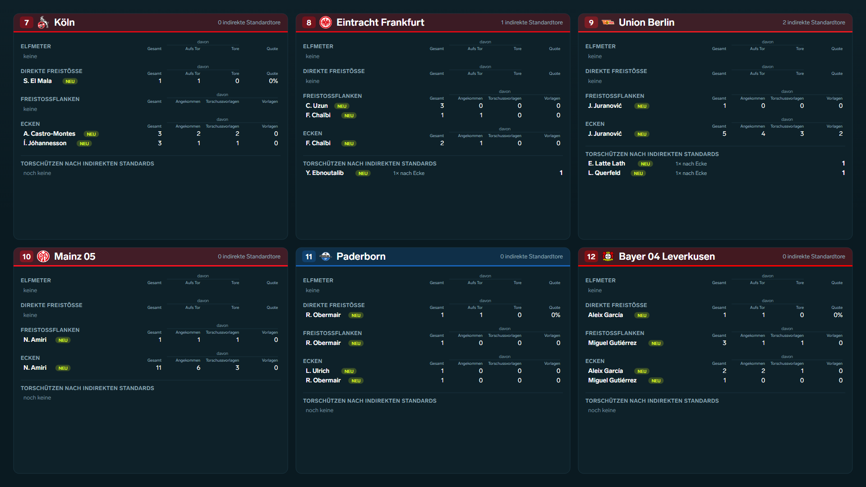Select the Eintracht Frankfurt team name heading

tap(380, 23)
